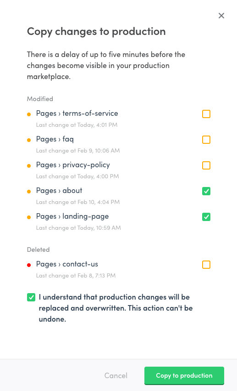
Task: Click the Pages › privacy-policy entry
Action: click(x=73, y=165)
